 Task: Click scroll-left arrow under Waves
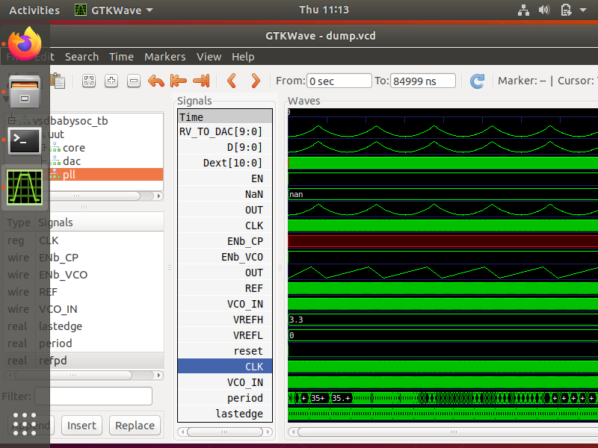pos(292,432)
